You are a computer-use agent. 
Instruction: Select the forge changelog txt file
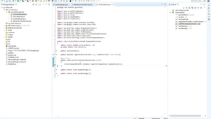point(23,51)
